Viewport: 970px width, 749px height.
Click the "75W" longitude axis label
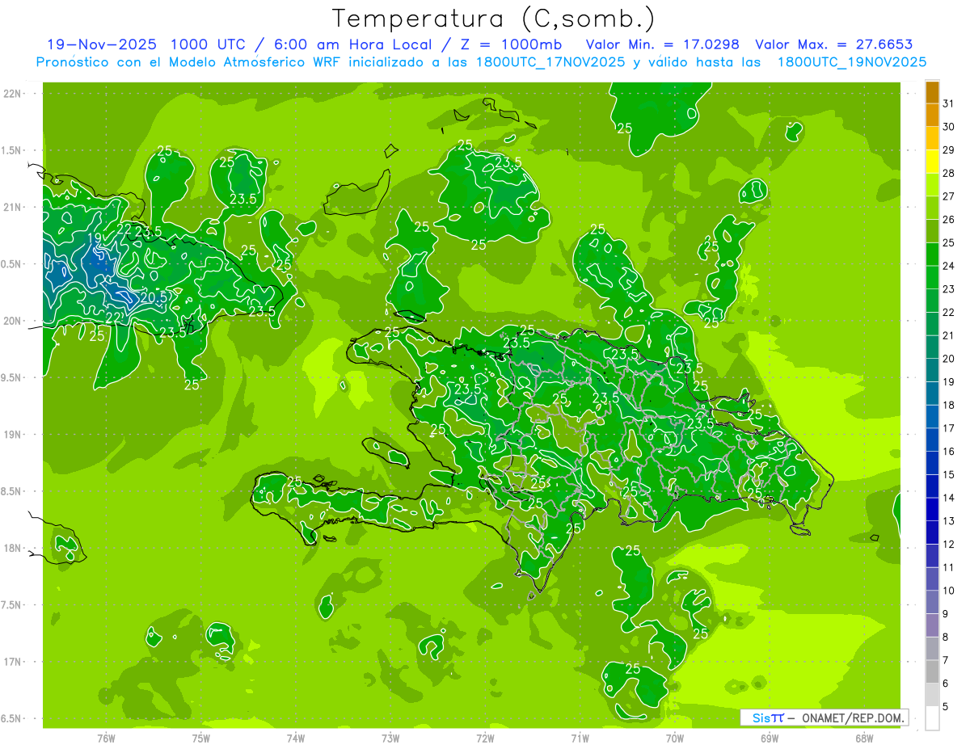tap(201, 738)
